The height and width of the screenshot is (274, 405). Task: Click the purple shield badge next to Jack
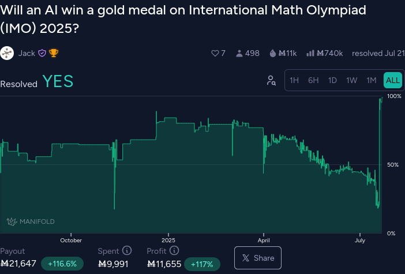42,53
